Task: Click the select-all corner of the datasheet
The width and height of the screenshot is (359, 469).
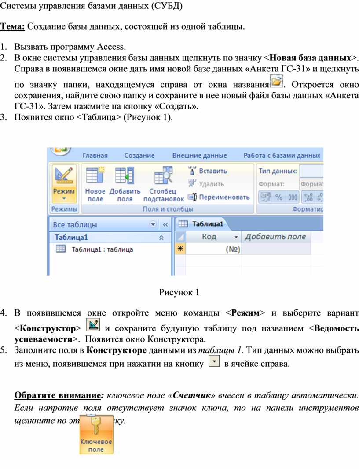Action: 180,237
